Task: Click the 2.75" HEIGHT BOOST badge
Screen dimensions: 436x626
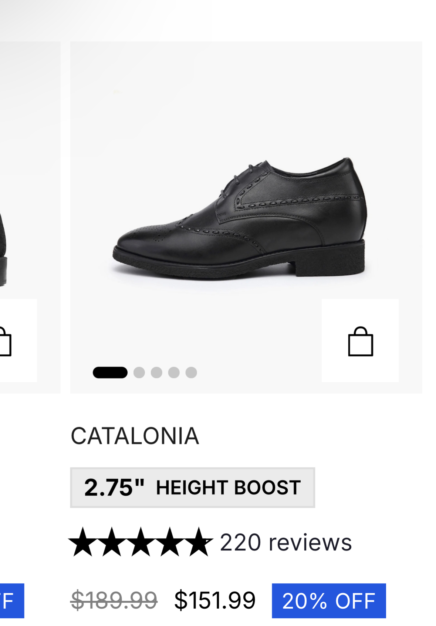Action: point(192,487)
